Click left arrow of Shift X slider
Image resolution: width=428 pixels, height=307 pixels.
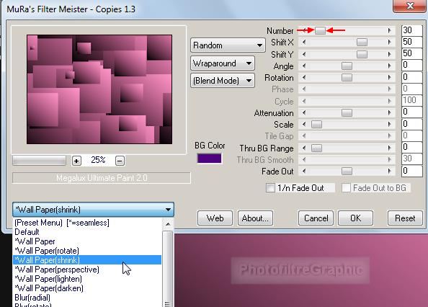tap(304, 43)
